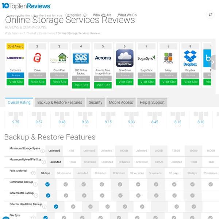Click Carbonite's blue Review button
Screen dimensions: 219x219
pyautogui.click(x=15, y=75)
